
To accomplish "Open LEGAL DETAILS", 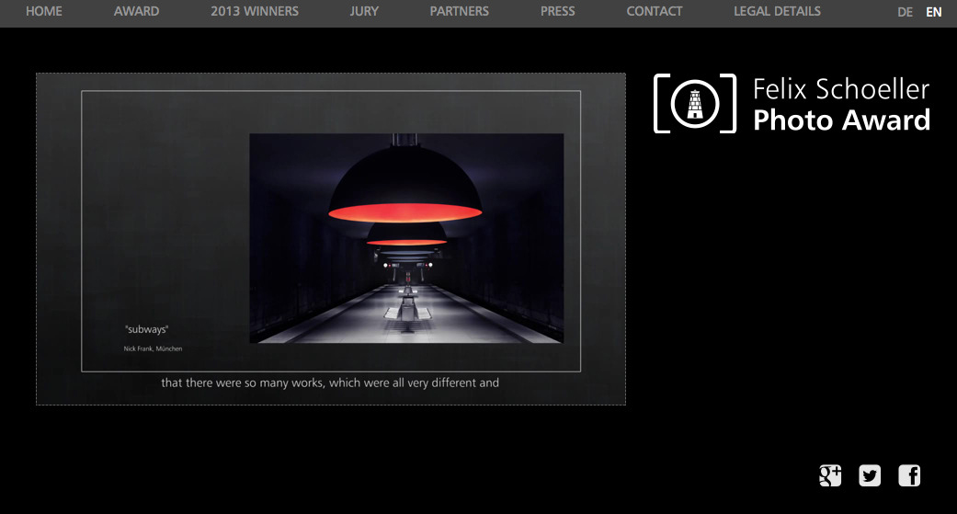I will tap(777, 12).
